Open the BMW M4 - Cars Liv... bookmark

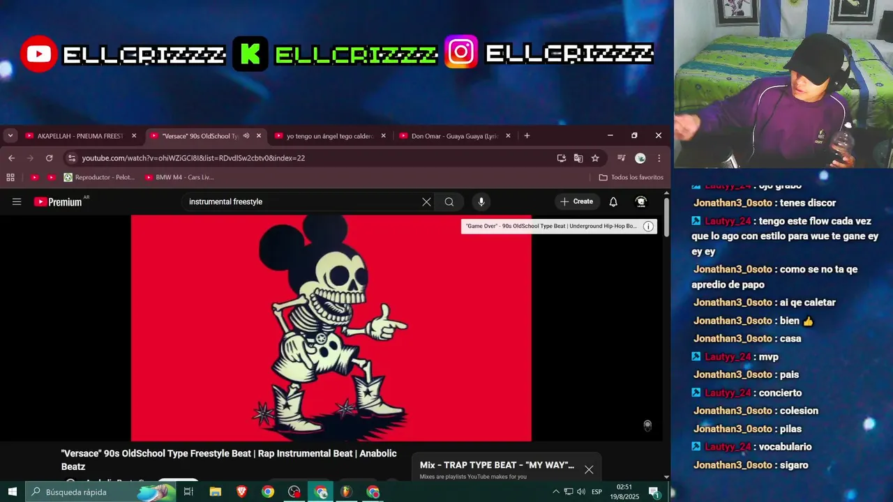(179, 178)
